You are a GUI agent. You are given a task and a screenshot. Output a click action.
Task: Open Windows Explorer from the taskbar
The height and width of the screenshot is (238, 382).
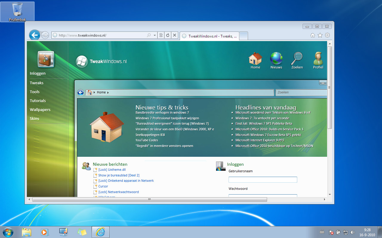click(27, 232)
